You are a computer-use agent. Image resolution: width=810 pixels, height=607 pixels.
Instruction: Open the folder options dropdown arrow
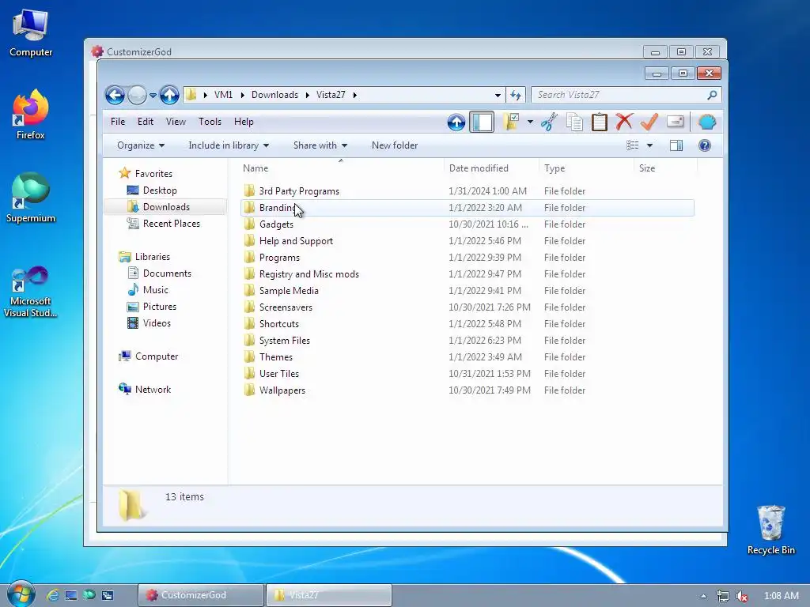point(530,123)
